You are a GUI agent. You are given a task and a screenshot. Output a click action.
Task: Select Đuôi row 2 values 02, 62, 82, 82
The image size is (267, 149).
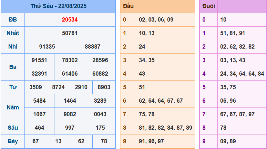click(237, 47)
